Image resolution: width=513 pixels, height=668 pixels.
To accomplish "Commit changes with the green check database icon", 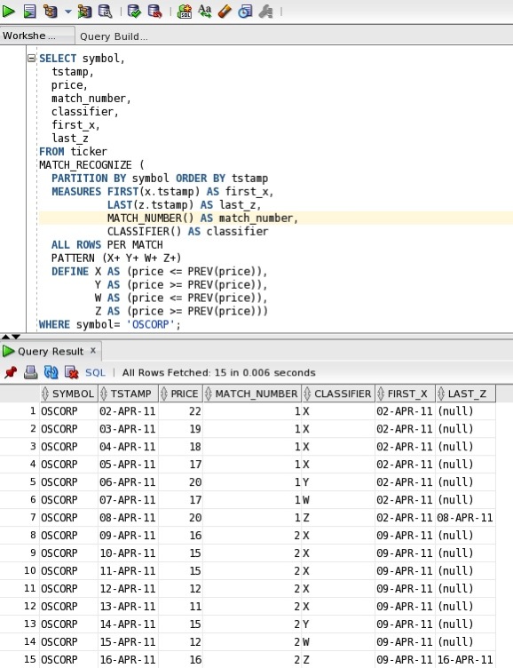I will [x=134, y=11].
